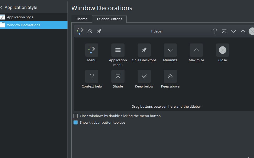This screenshot has width=254, height=158.
Task: Select the Minimize button in the grid
Action: (x=170, y=50)
